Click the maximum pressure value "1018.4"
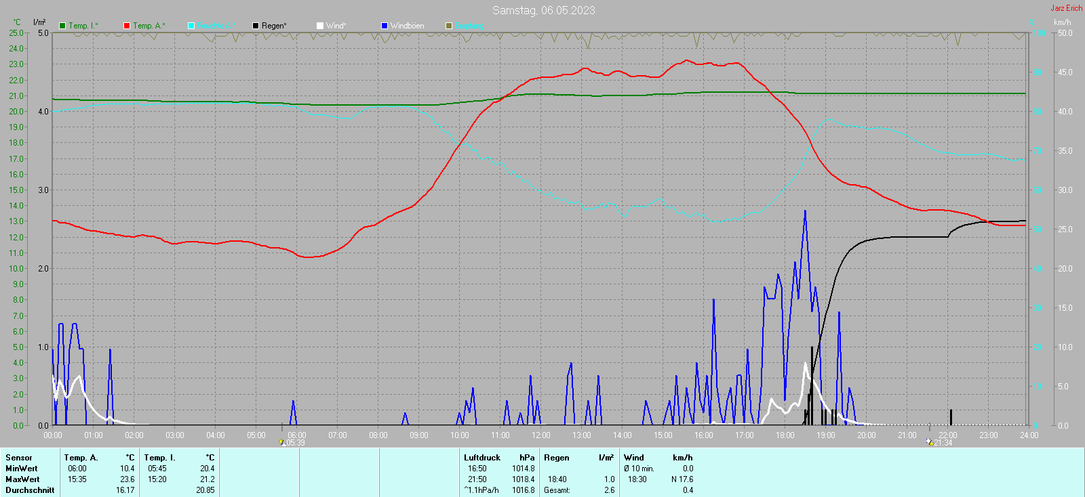Image resolution: width=1085 pixels, height=497 pixels. pos(524,479)
